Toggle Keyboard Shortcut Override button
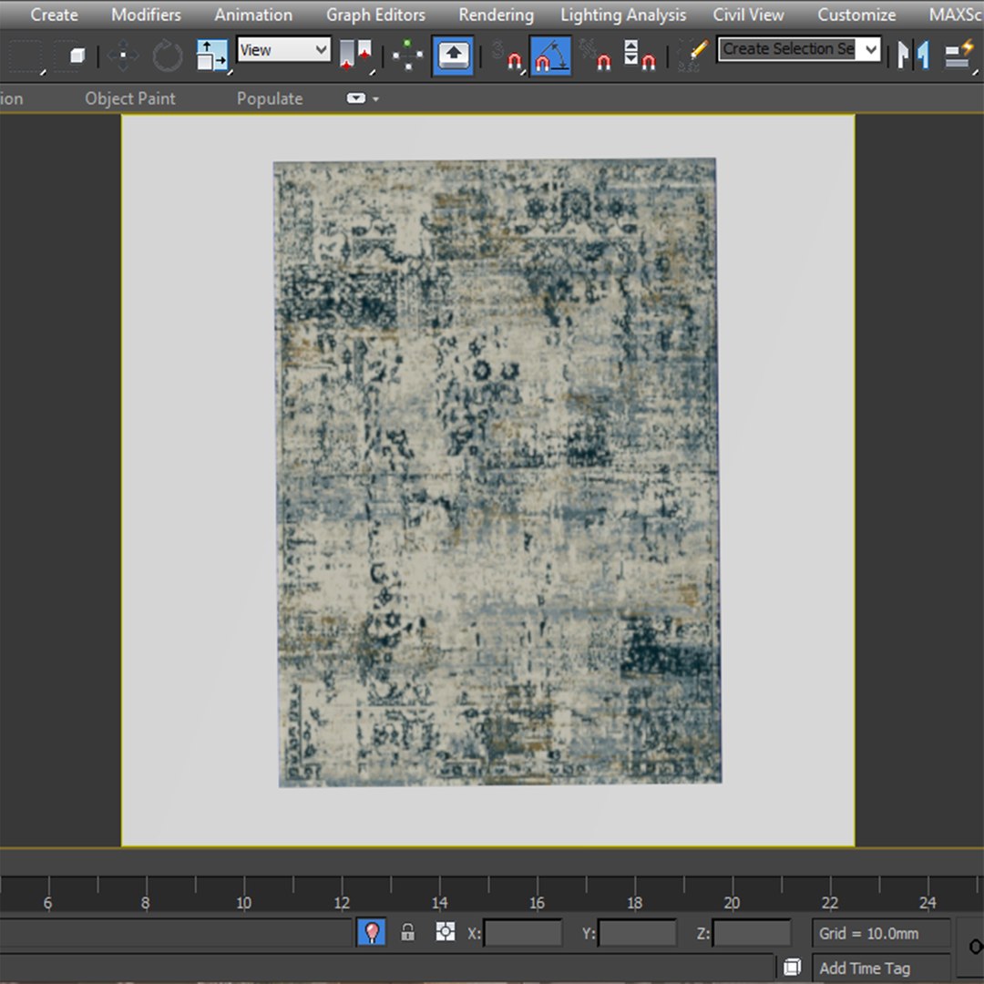This screenshot has height=984, width=984. 453,56
